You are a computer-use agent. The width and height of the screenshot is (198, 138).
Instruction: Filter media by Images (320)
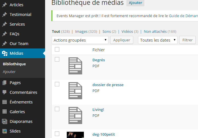(x=86, y=32)
